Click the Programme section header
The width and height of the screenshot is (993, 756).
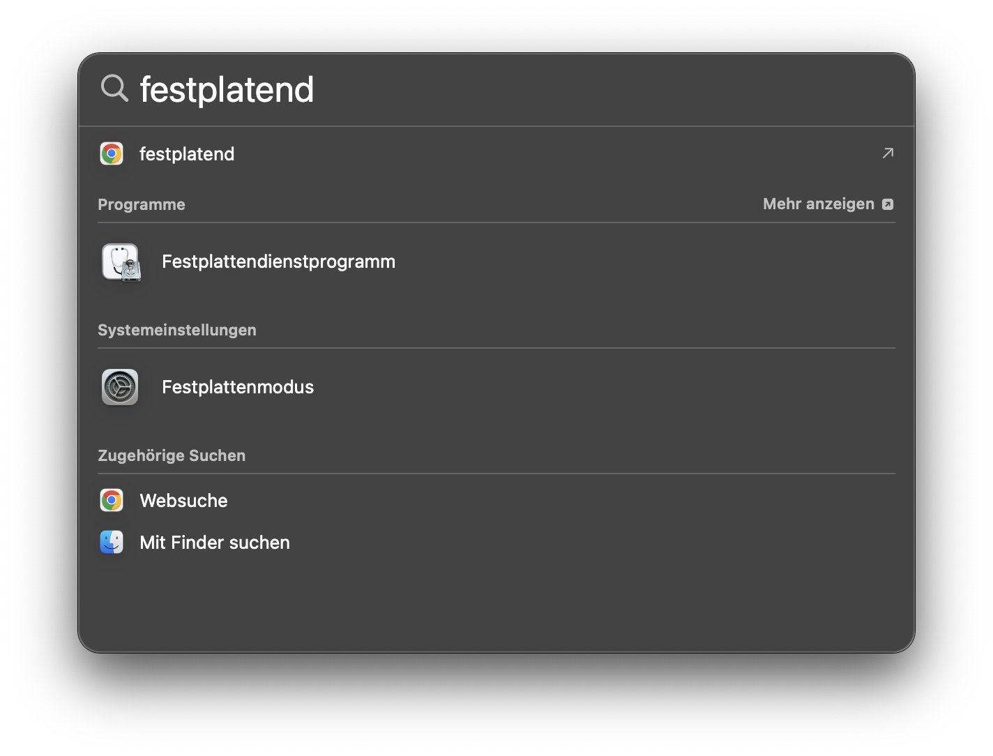click(142, 204)
